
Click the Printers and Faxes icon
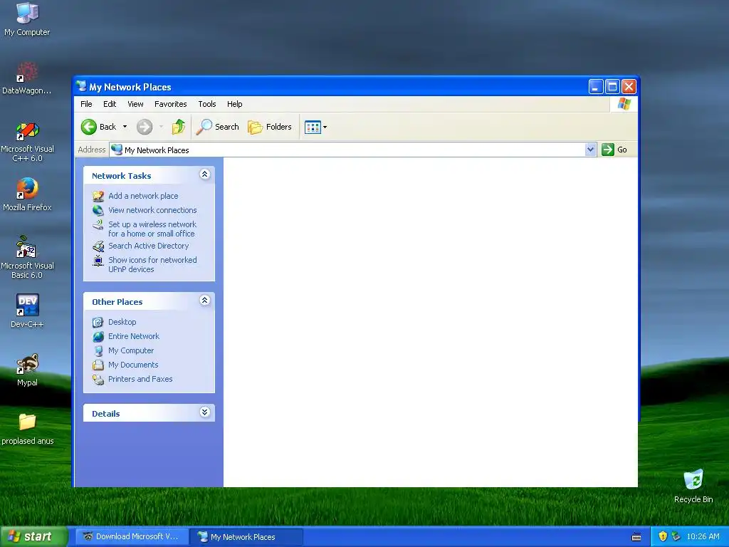98,380
